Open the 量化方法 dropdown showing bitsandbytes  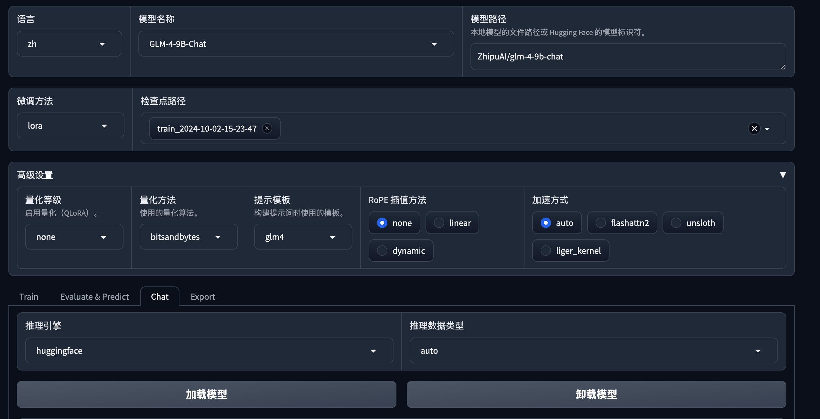(189, 237)
